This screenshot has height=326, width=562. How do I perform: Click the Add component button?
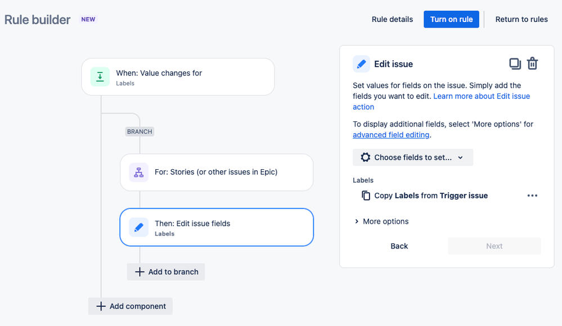tap(131, 306)
